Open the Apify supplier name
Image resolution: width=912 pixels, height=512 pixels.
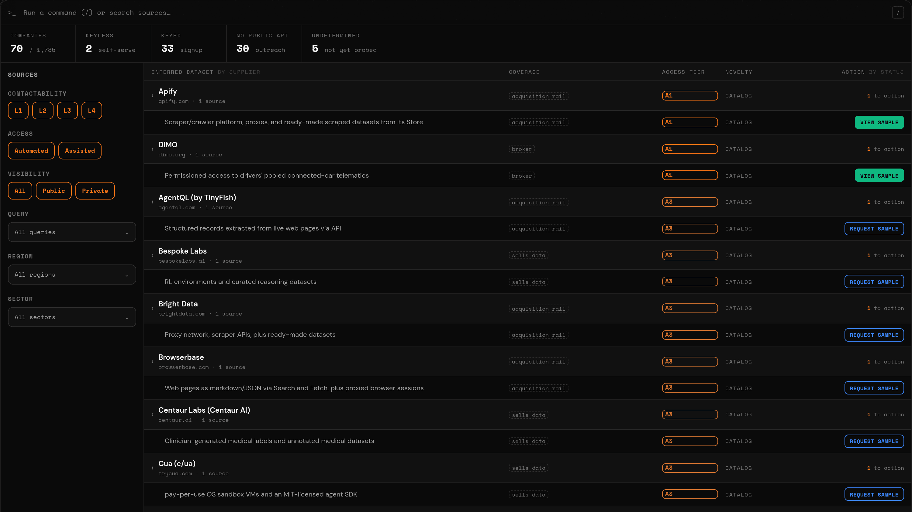(x=168, y=91)
